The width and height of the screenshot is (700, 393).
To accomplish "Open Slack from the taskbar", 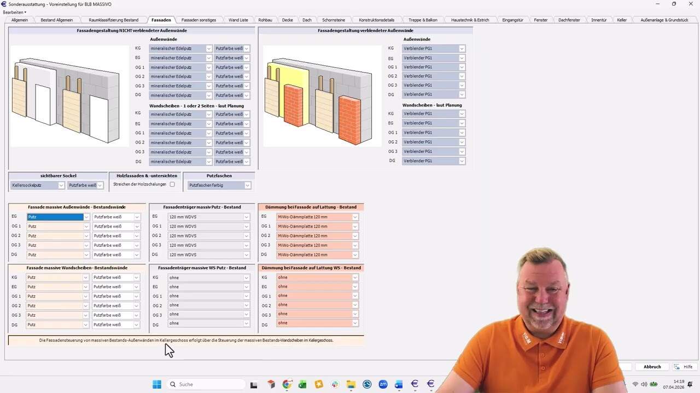I will [334, 384].
